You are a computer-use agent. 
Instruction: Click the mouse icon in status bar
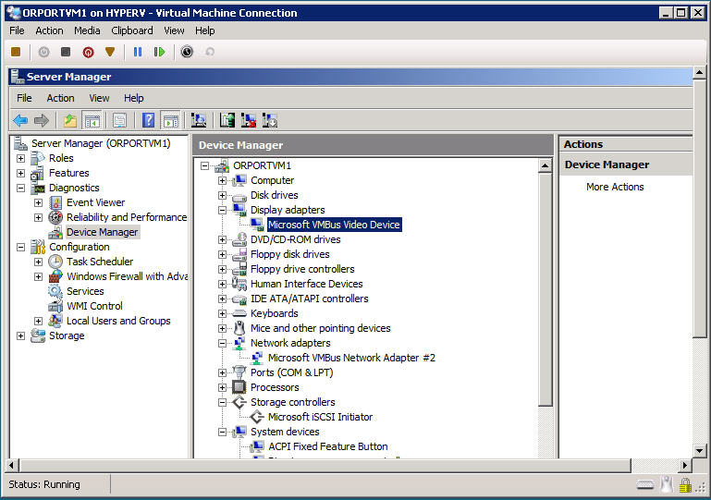tap(666, 484)
